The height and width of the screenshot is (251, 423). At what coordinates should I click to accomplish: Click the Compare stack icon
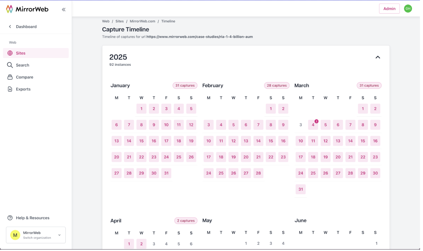tap(10, 77)
